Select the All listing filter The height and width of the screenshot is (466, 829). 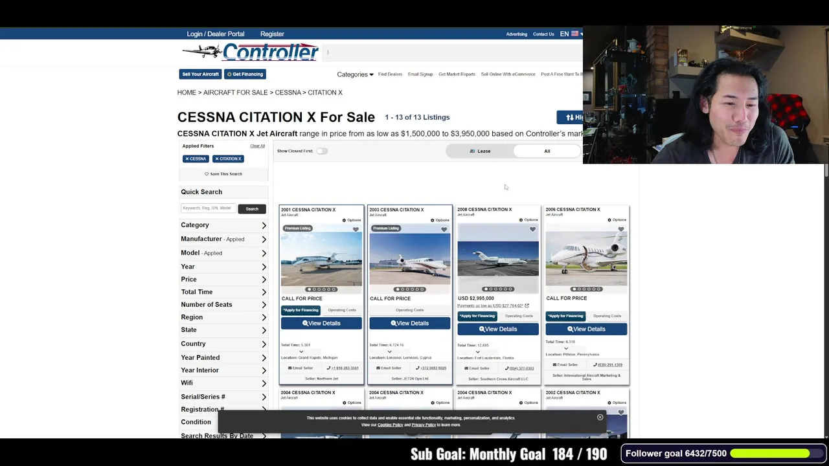pyautogui.click(x=547, y=151)
